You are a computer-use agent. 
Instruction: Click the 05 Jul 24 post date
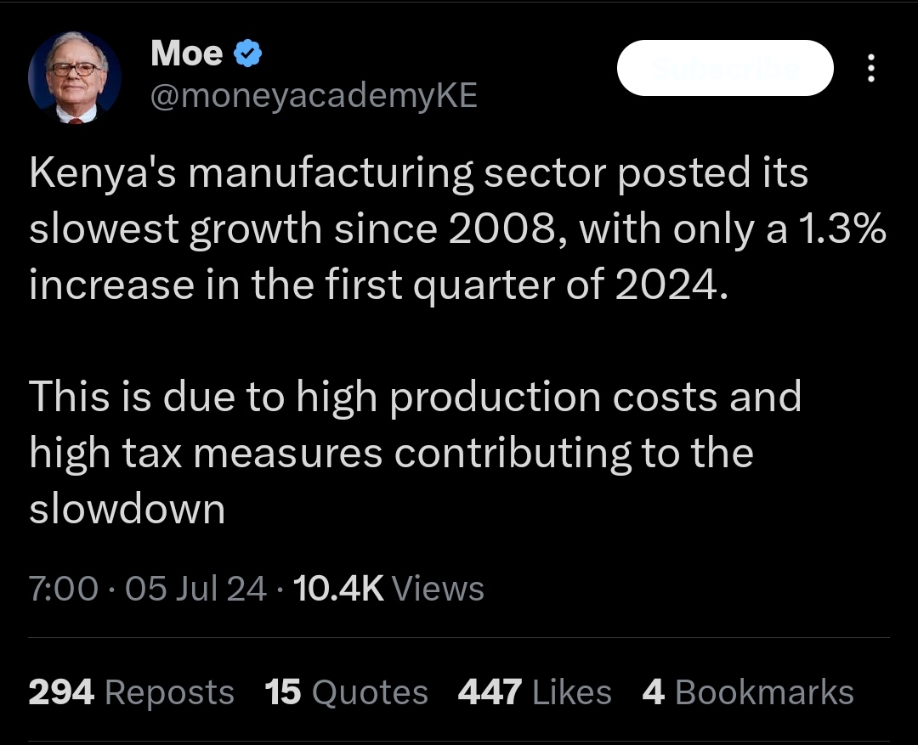(195, 589)
